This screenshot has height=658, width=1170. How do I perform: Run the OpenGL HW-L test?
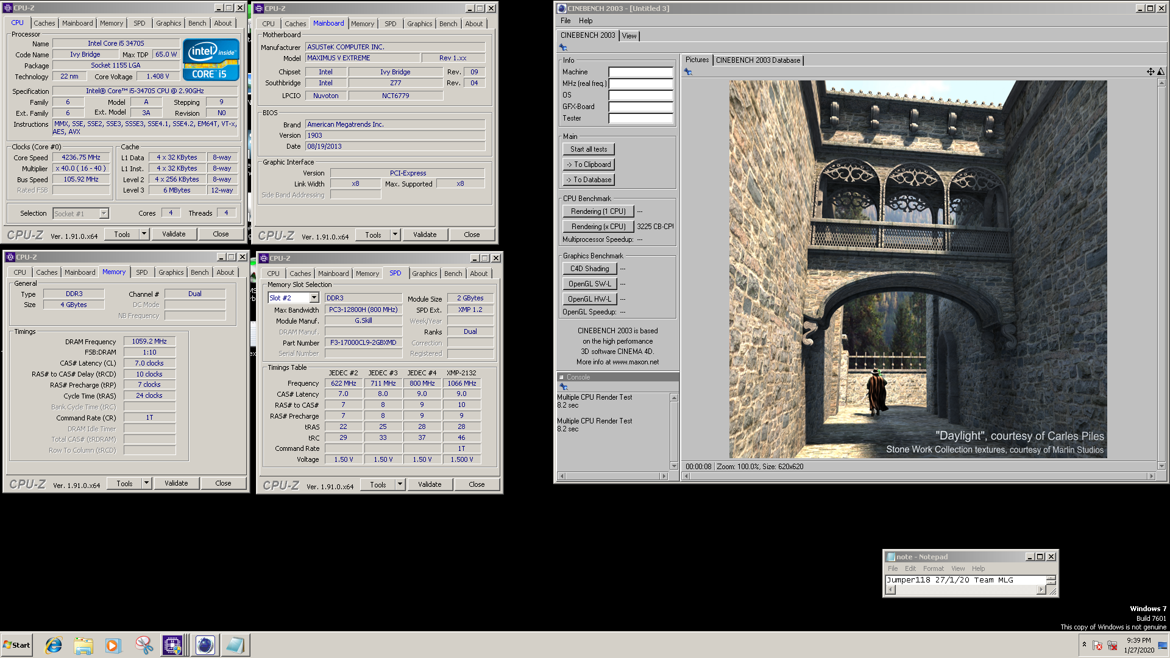point(590,299)
